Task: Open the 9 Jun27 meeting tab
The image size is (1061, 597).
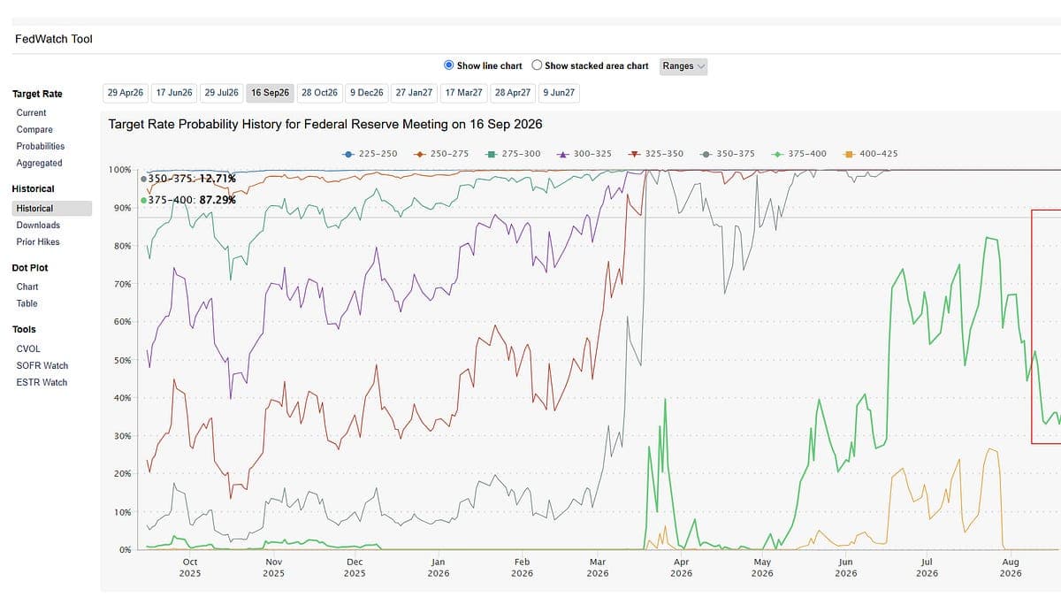Action: coord(559,93)
